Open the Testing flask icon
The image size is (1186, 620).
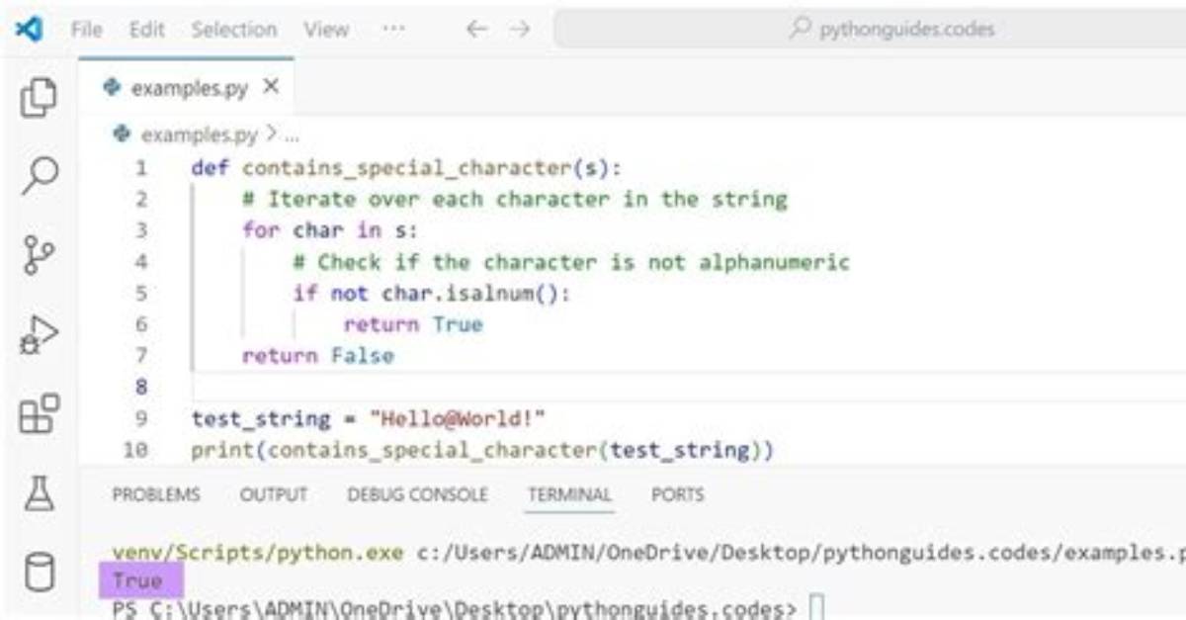click(x=39, y=492)
